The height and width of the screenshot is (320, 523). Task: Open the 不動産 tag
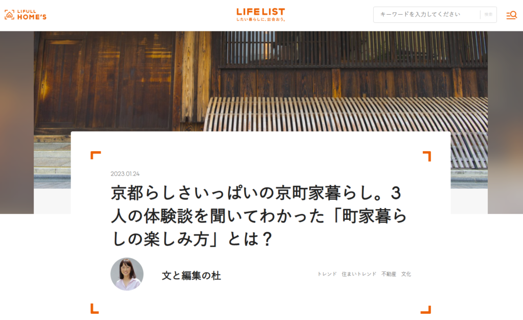pos(389,274)
